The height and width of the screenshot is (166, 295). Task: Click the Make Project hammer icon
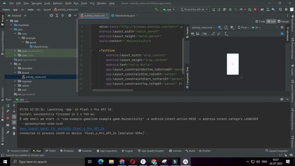(x=156, y=9)
